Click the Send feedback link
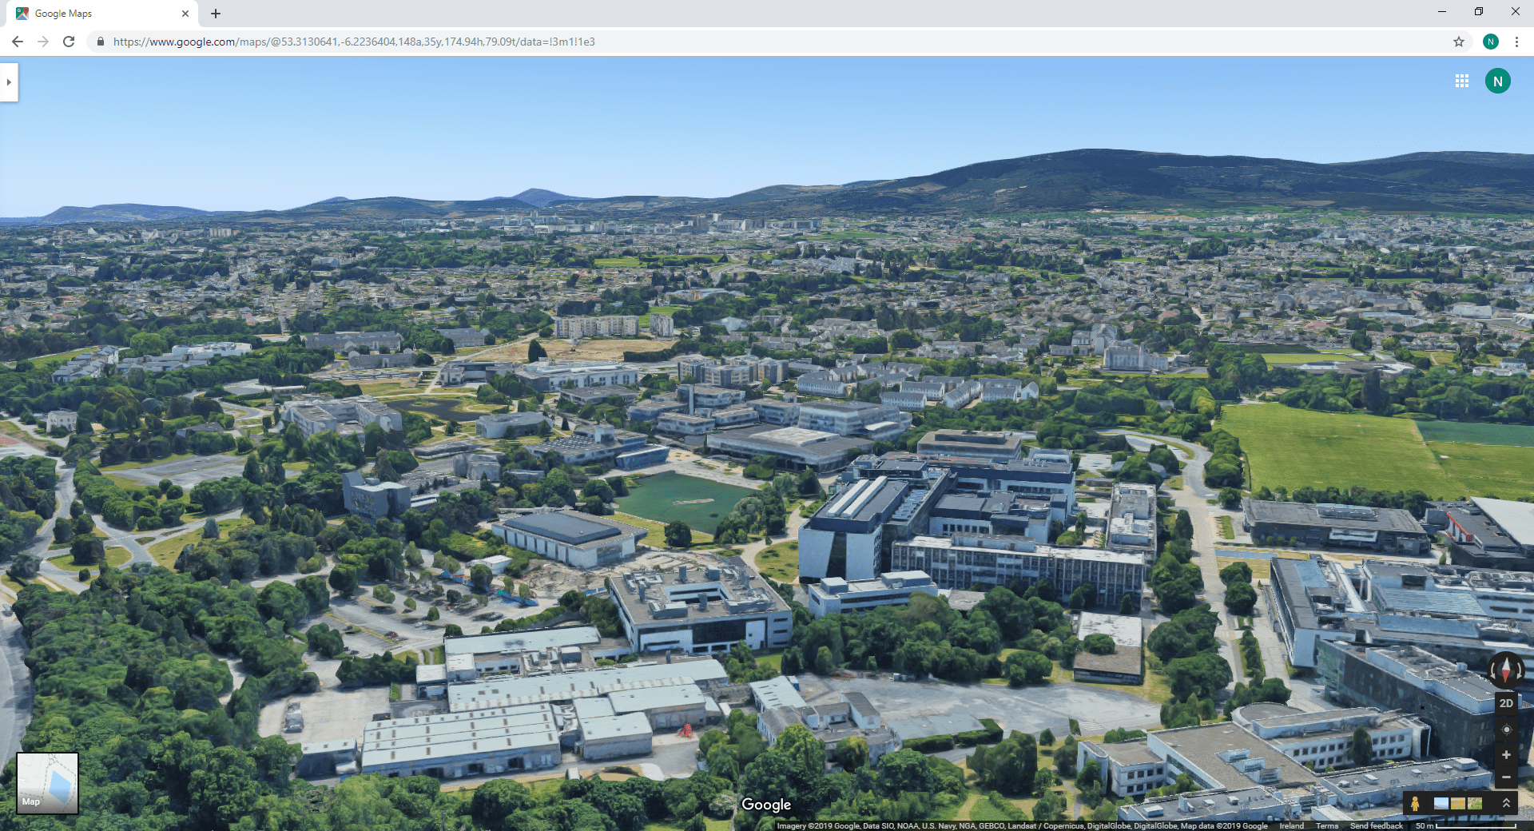 click(1377, 826)
